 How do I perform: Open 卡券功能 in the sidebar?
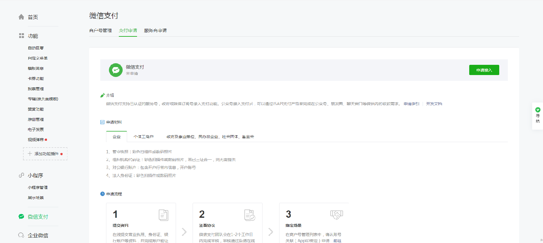36,79
